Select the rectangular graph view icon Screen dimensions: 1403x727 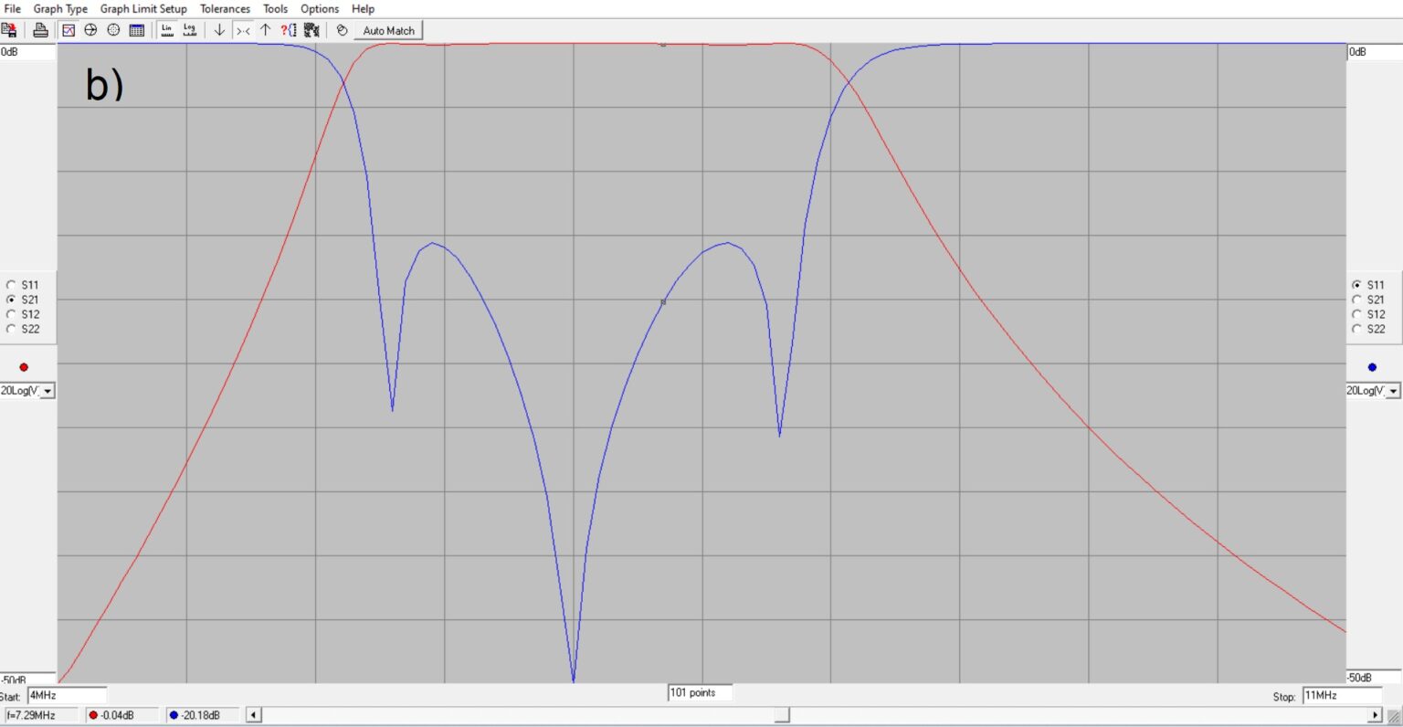pyautogui.click(x=69, y=30)
